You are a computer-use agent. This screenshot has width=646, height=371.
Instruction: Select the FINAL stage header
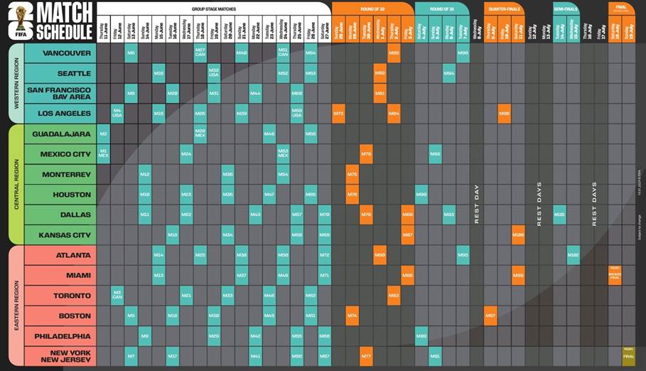tap(621, 9)
